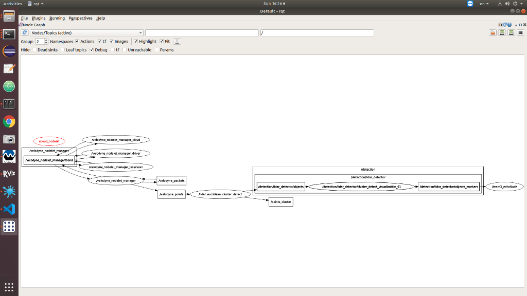Open the blue starburst dock app

[9, 192]
